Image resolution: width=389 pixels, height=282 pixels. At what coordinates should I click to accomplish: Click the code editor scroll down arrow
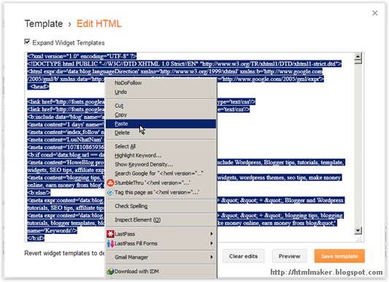pos(358,231)
